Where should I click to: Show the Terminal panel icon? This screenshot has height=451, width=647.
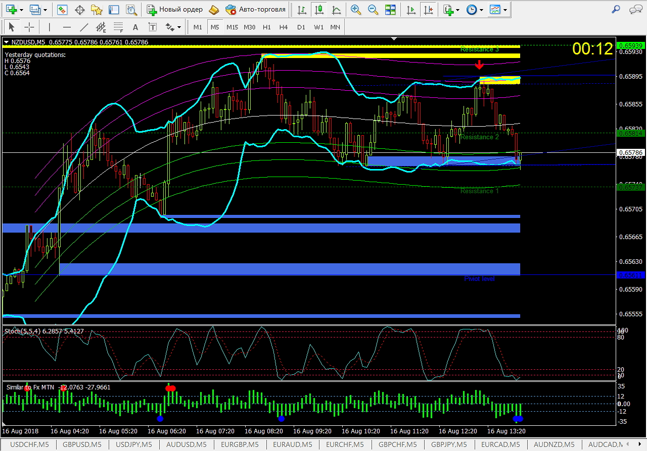coord(114,9)
